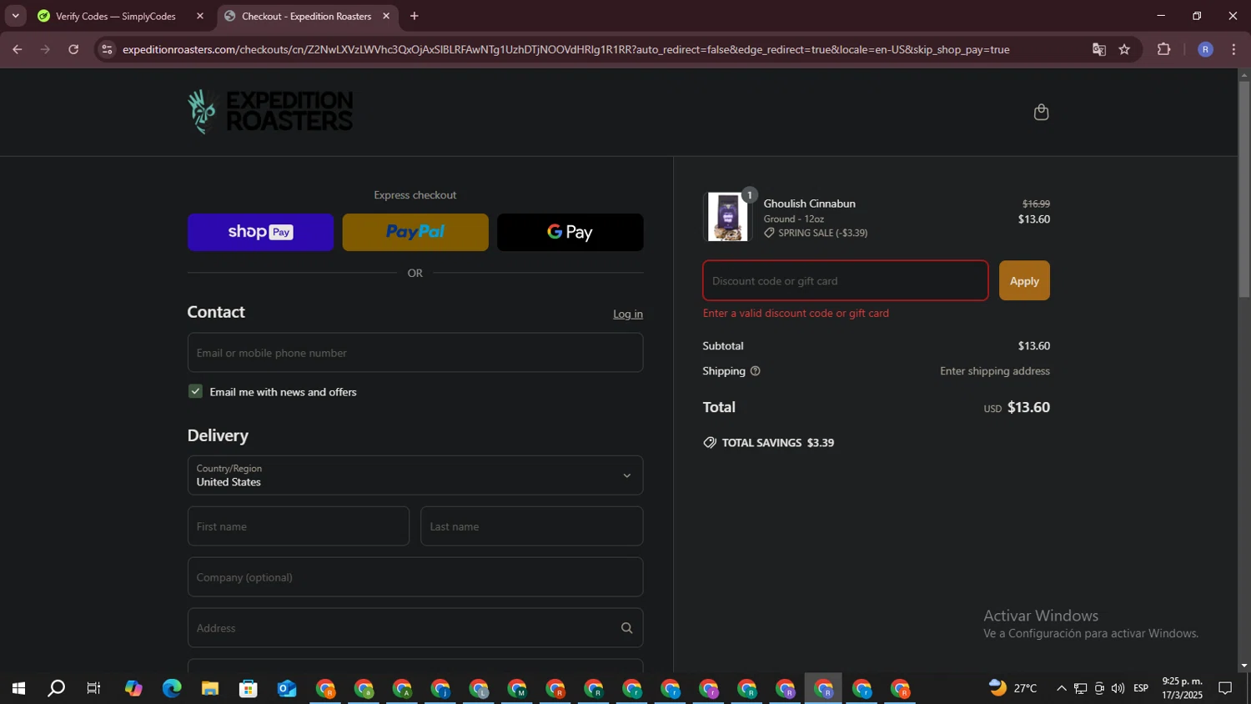The height and width of the screenshot is (704, 1251).
Task: Open File Explorer from the taskbar
Action: 210,688
